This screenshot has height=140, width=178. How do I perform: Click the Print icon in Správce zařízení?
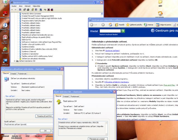tap(28, 10)
